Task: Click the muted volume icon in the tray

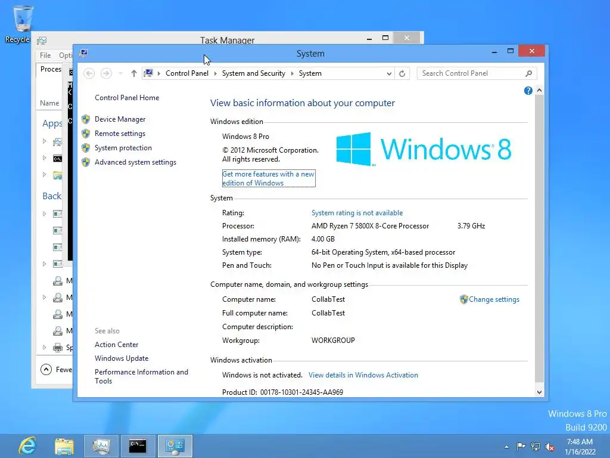Action: [x=550, y=447]
